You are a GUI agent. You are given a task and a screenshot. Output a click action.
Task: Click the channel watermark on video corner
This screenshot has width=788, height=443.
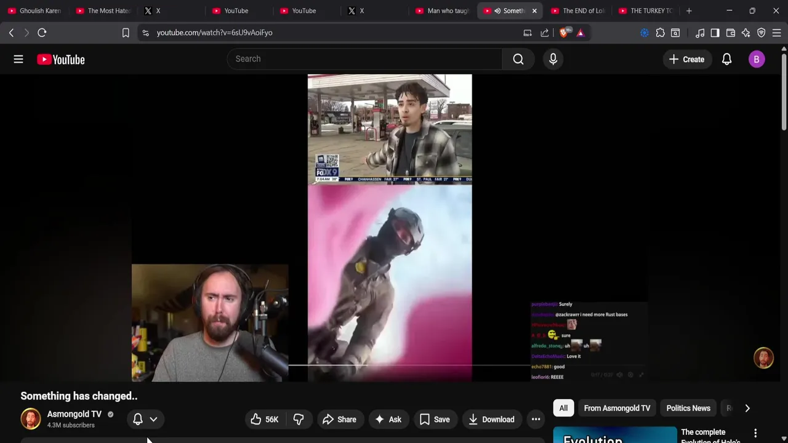[763, 358]
